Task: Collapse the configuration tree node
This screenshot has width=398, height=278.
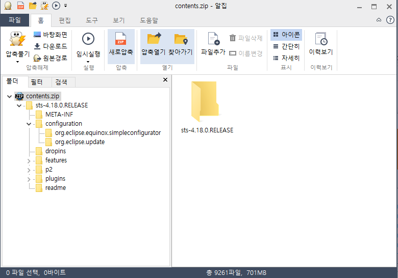Action: tap(29, 124)
